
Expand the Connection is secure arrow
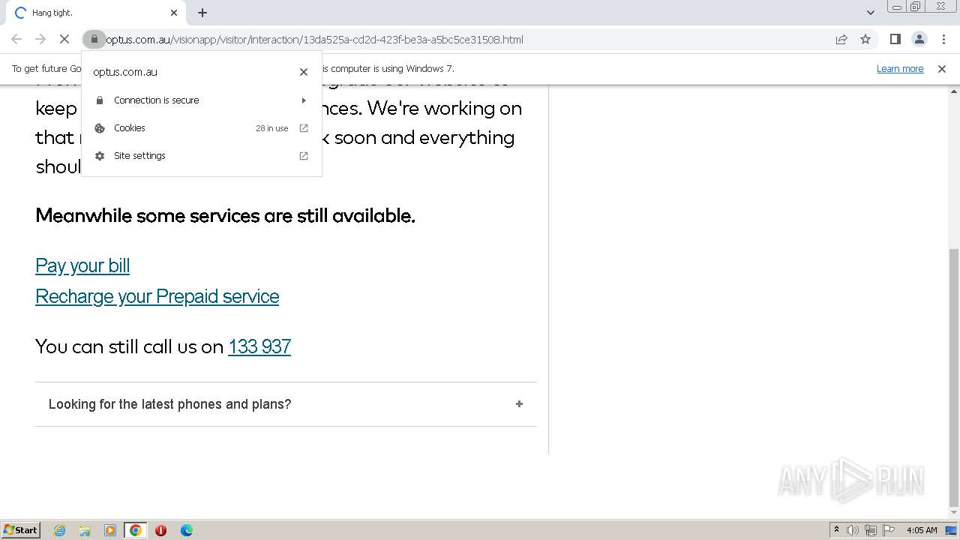click(x=304, y=100)
